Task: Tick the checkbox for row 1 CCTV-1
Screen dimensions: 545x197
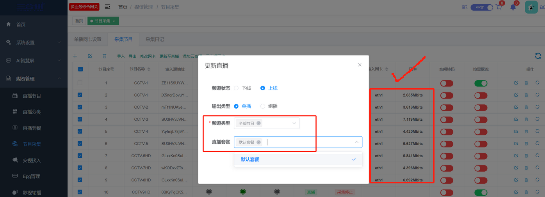Action: [x=80, y=83]
